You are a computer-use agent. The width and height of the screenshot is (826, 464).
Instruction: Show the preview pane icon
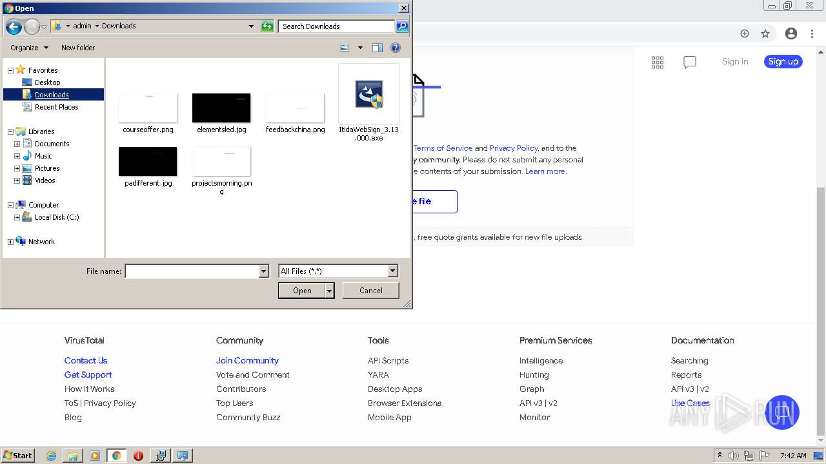pos(378,48)
